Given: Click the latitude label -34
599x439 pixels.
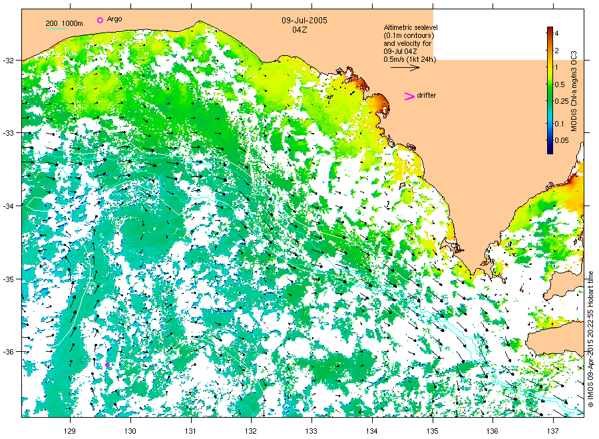Looking at the screenshot, I should click(9, 206).
